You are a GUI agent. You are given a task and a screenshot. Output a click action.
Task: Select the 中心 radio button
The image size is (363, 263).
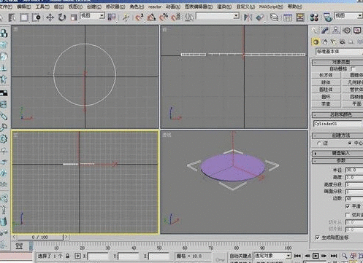(350, 144)
